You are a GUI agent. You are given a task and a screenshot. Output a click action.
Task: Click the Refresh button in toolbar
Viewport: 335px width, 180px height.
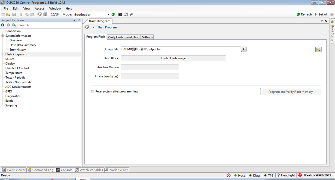[x=304, y=14]
